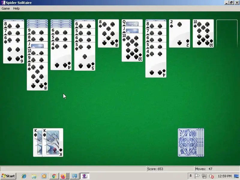The width and height of the screenshot is (240, 180).
Task: Select the 5 of spades ending the fourth column
Action: [85, 56]
